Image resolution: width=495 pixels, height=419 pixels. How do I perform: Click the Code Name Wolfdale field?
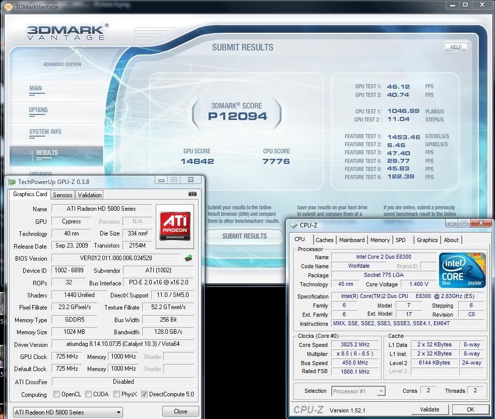358,266
